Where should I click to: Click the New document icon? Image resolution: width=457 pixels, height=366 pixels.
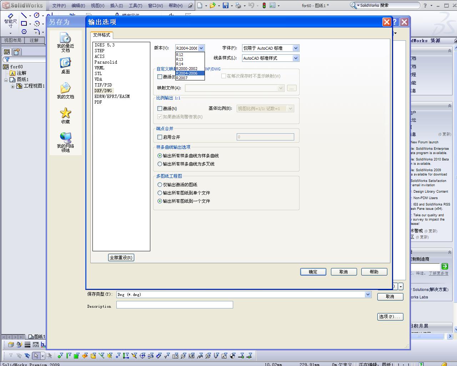coord(200,5)
